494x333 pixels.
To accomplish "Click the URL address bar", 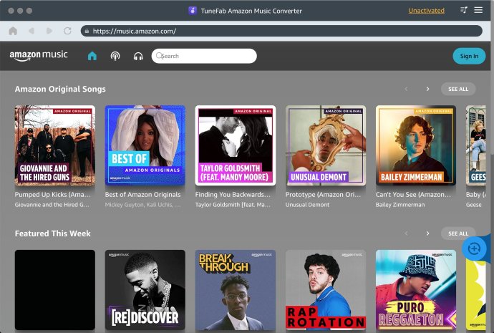I will pos(281,31).
